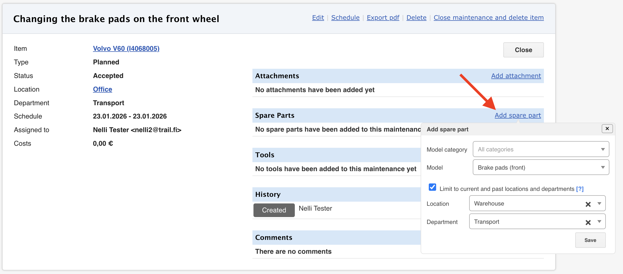The height and width of the screenshot is (274, 623).
Task: Open the Schedule link
Action: pos(345,18)
